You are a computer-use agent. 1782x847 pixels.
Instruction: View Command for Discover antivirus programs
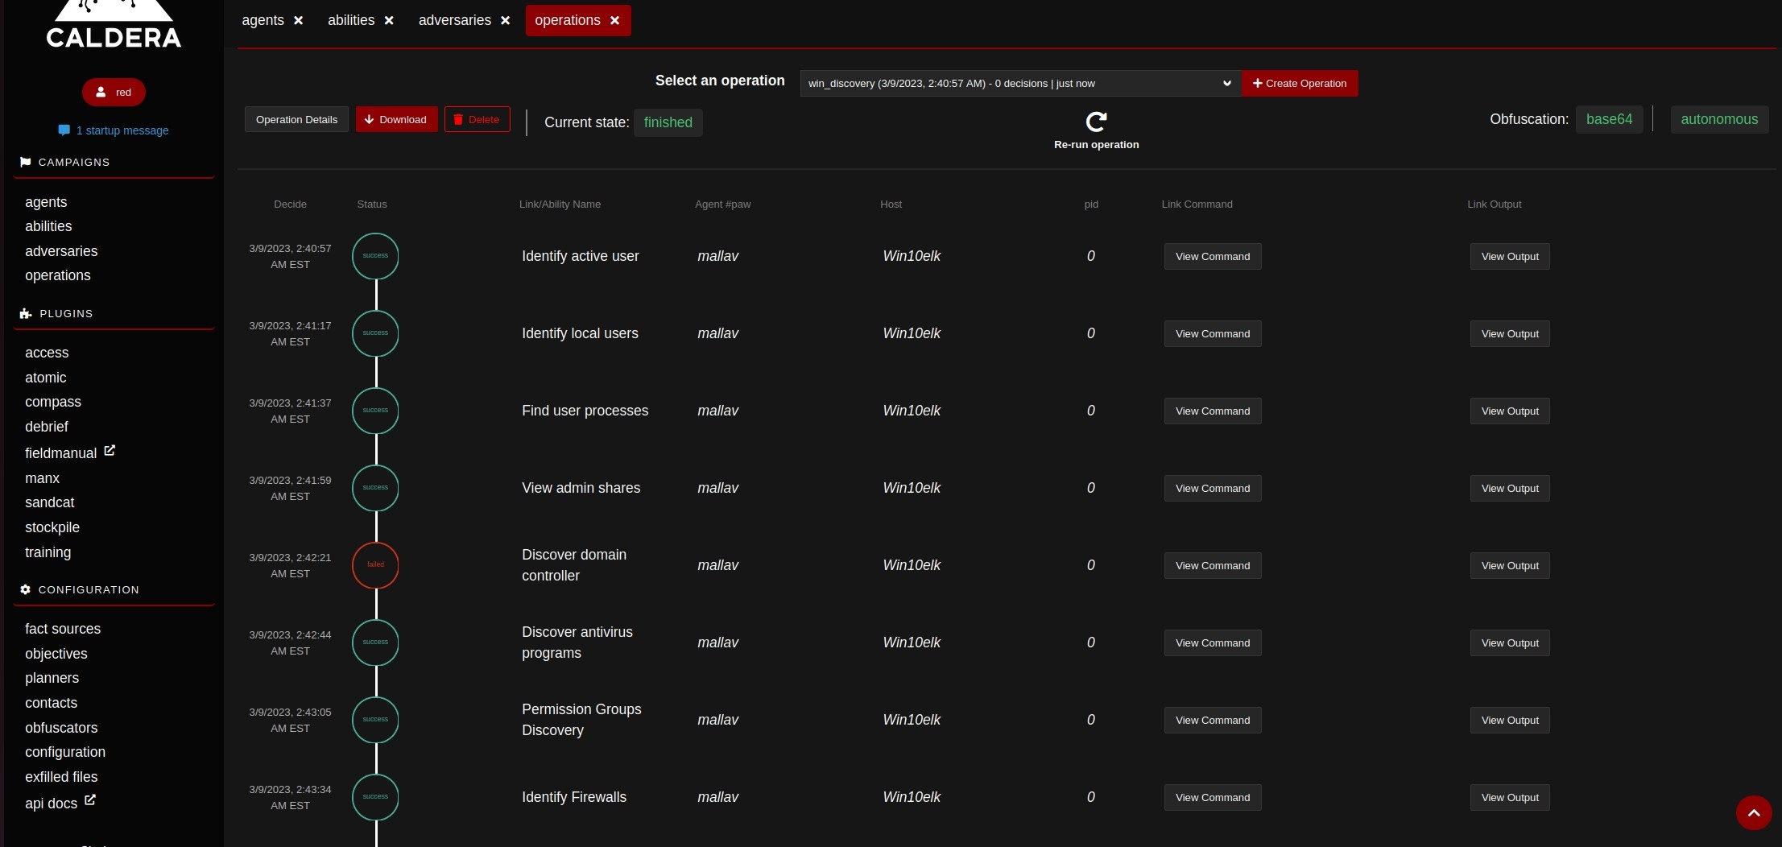pyautogui.click(x=1213, y=643)
